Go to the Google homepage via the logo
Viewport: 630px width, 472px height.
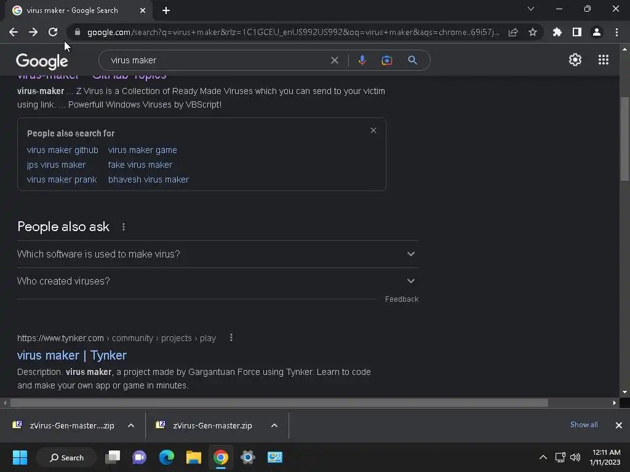[x=42, y=61]
